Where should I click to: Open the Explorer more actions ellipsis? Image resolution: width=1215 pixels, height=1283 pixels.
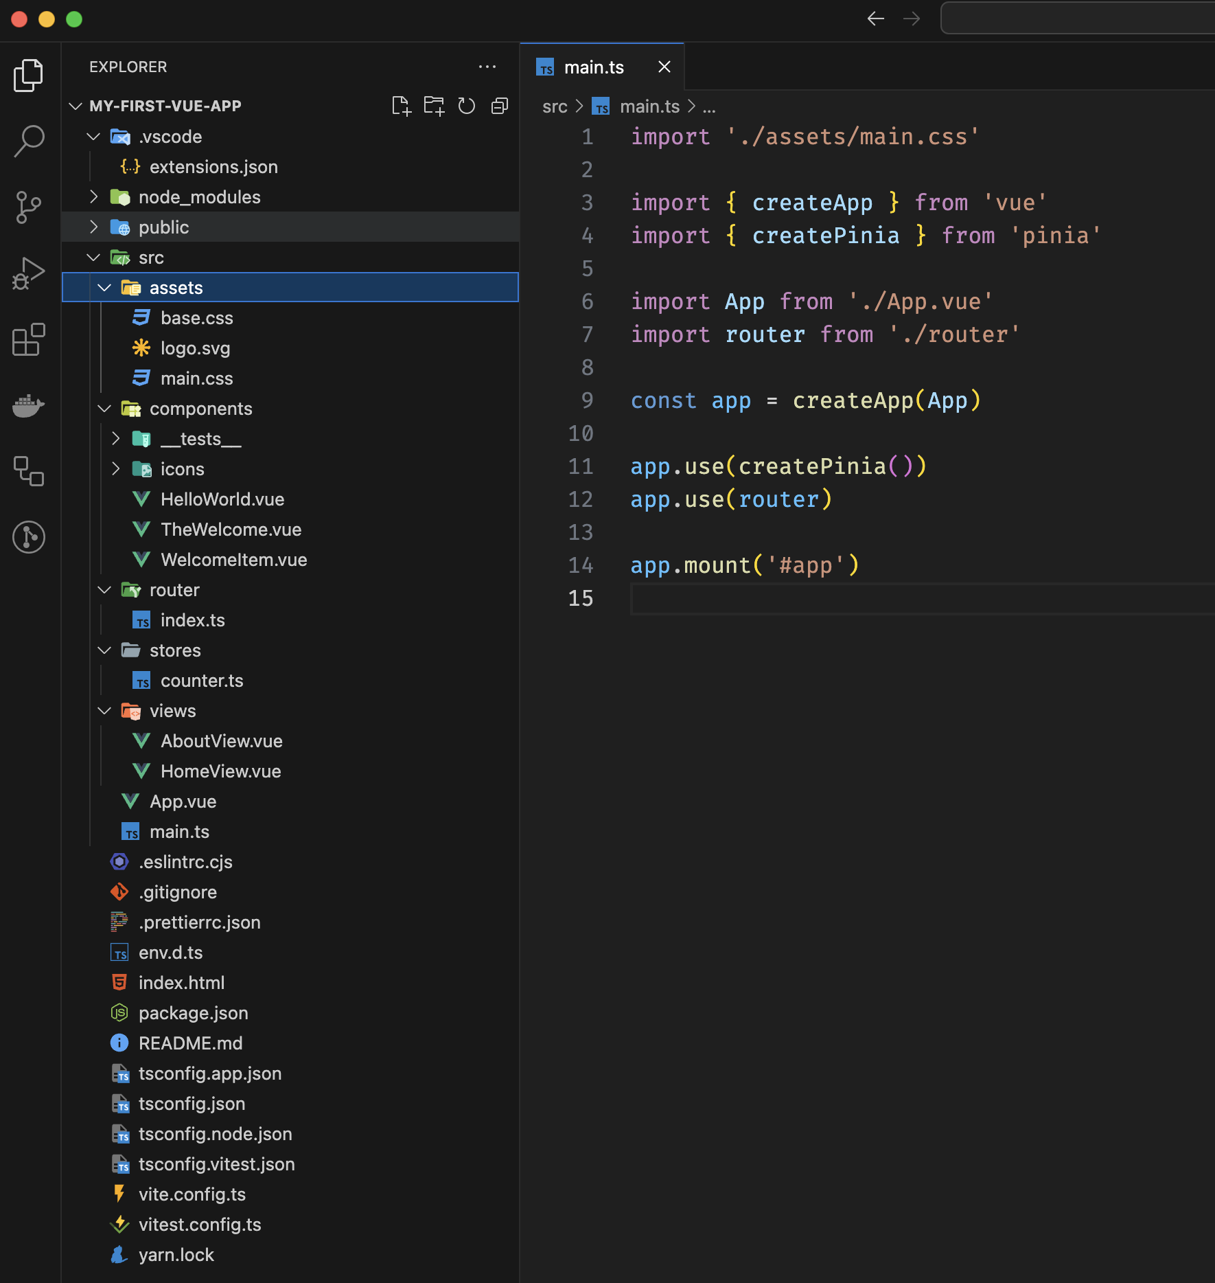pos(487,67)
